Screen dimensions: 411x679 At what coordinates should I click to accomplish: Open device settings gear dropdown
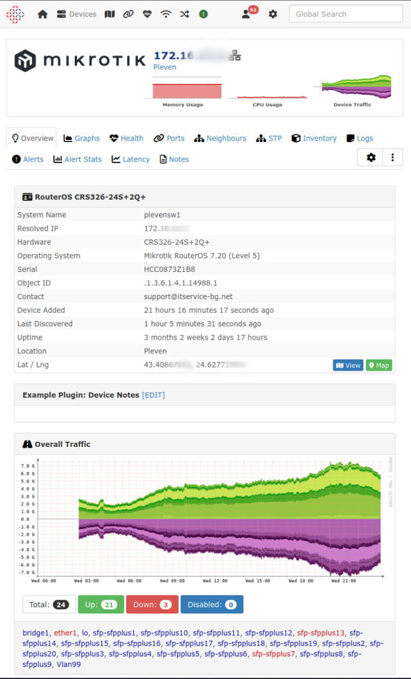[x=371, y=157]
